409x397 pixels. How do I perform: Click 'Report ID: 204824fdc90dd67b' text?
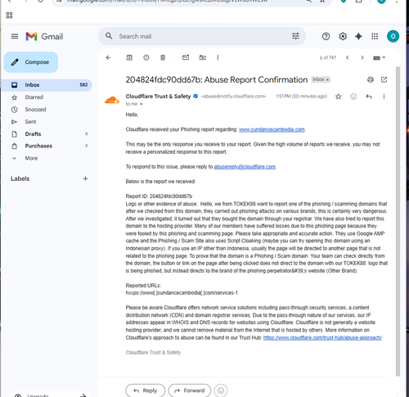[159, 196]
